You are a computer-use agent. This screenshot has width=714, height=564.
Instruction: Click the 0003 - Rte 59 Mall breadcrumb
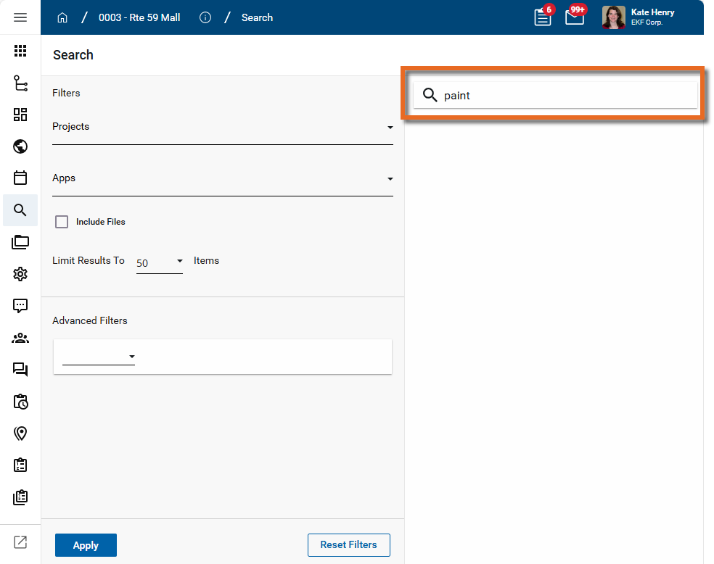pos(139,17)
